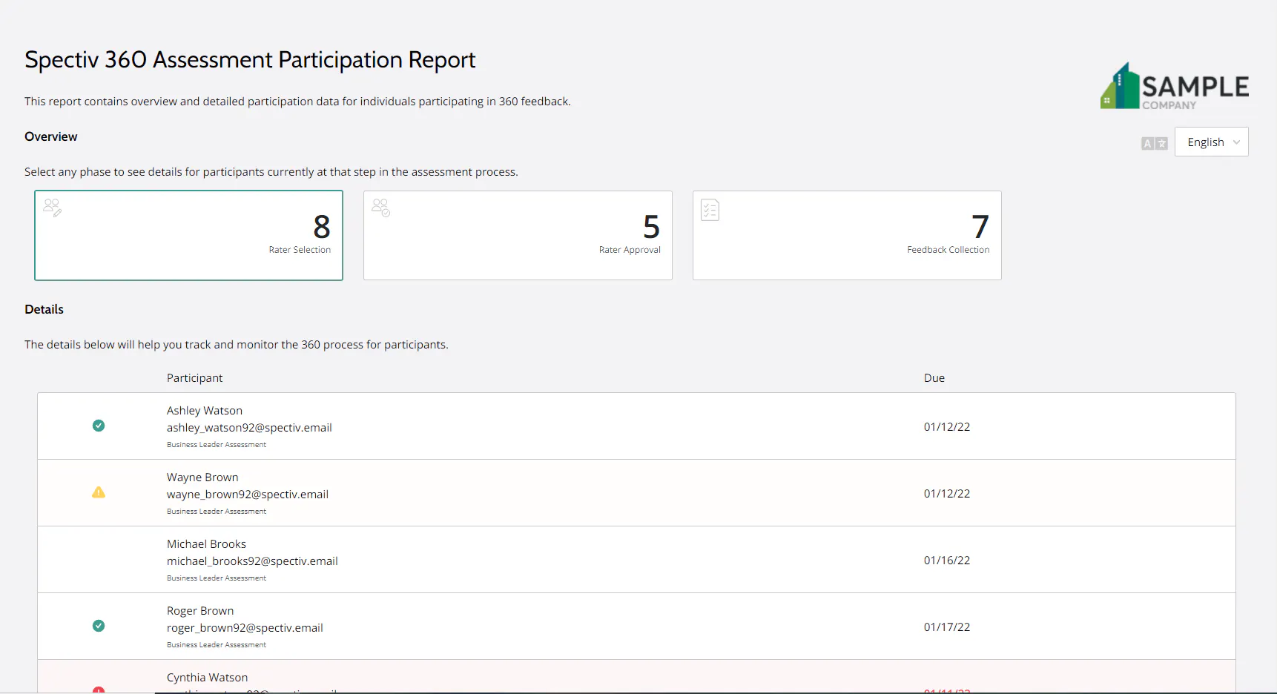Click the Rater Approval people-check icon
The image size is (1277, 694).
[381, 208]
